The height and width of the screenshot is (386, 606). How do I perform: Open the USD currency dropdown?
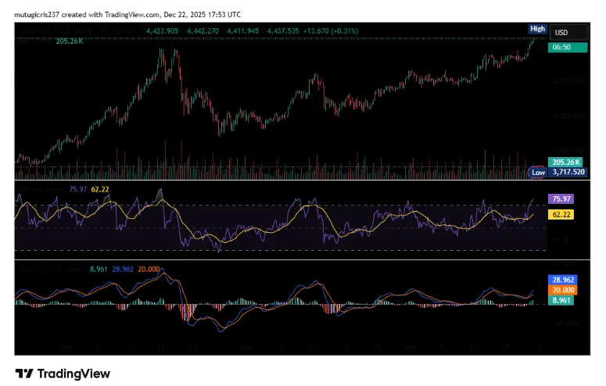tap(560, 32)
